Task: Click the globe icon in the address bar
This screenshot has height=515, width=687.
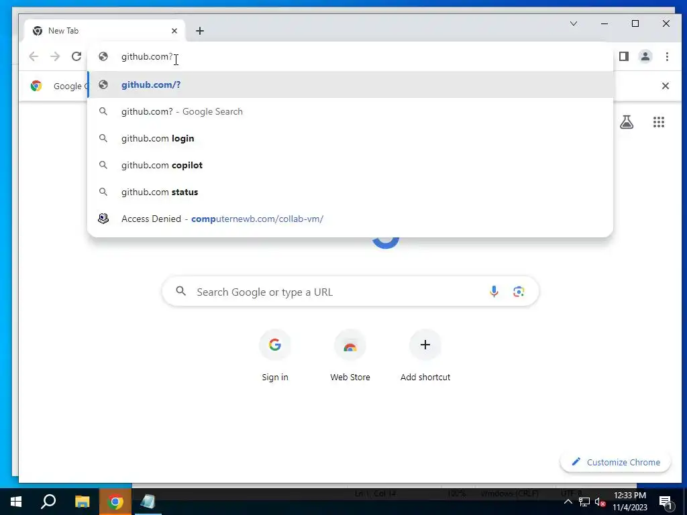Action: [x=103, y=56]
